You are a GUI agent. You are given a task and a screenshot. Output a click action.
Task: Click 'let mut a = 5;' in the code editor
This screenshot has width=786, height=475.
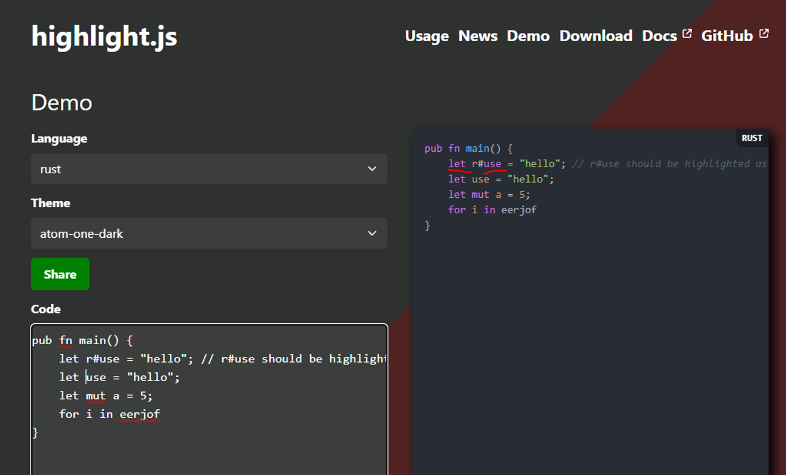pyautogui.click(x=106, y=396)
